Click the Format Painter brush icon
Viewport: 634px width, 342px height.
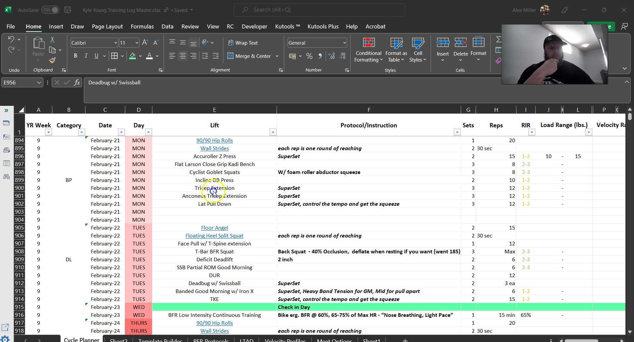coord(52,60)
